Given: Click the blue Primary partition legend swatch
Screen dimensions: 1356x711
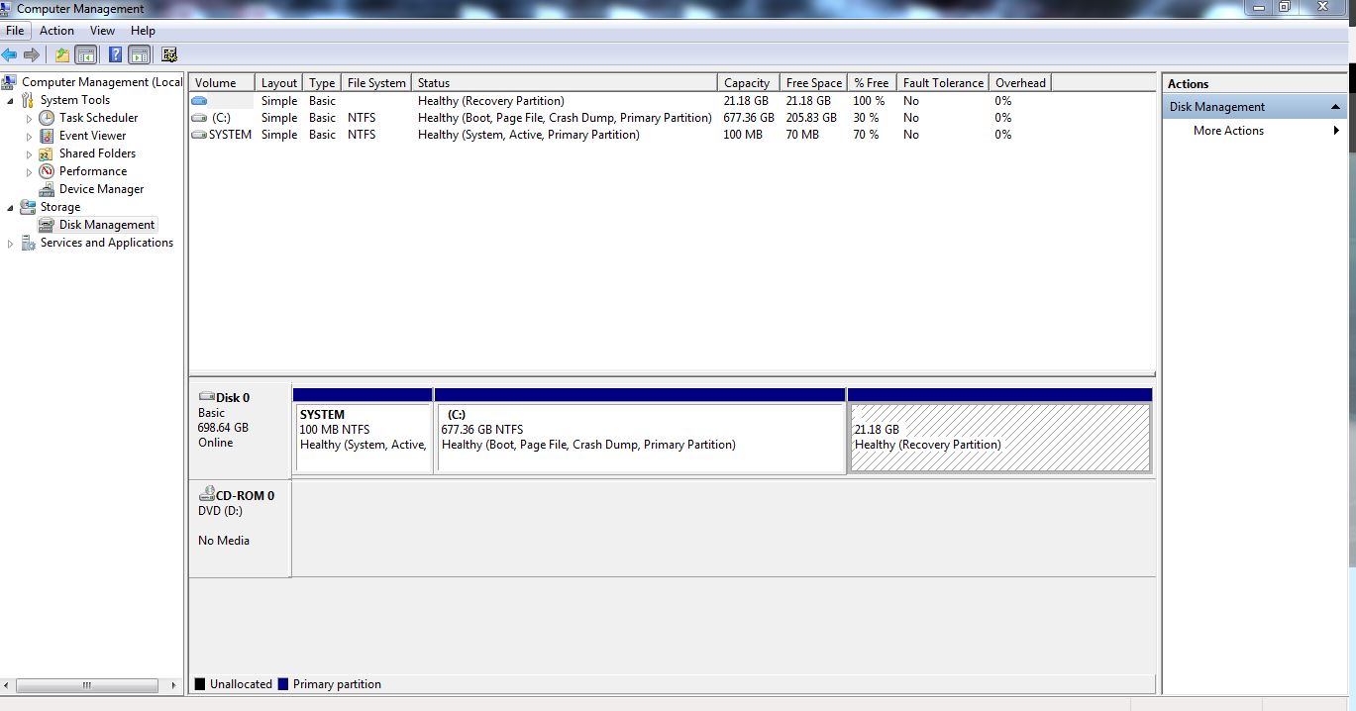Looking at the screenshot, I should pos(283,684).
